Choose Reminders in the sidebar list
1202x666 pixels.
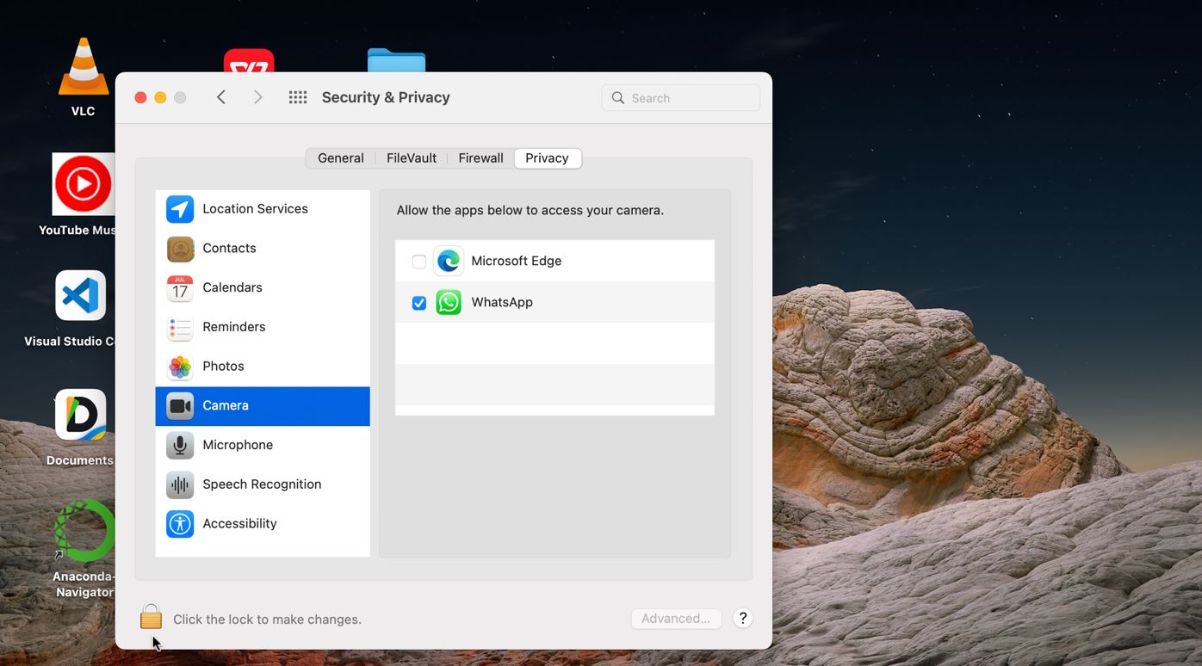[233, 327]
